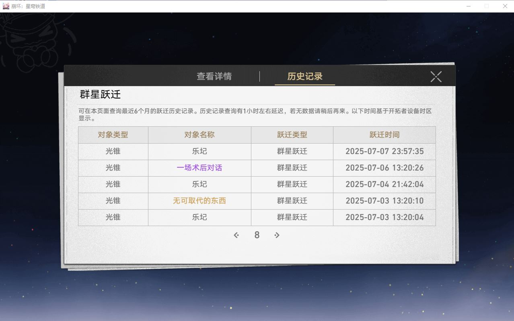Go to the previous page of warp records
The height and width of the screenshot is (321, 514).
point(237,235)
